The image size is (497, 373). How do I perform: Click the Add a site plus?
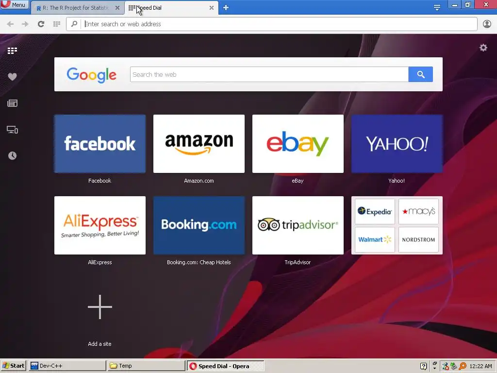(100, 307)
